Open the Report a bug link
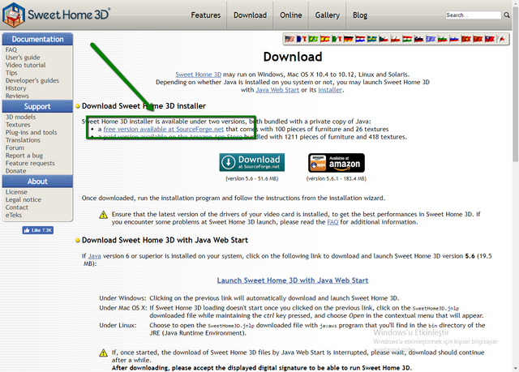Viewport: 519px width, 372px height. 24,156
